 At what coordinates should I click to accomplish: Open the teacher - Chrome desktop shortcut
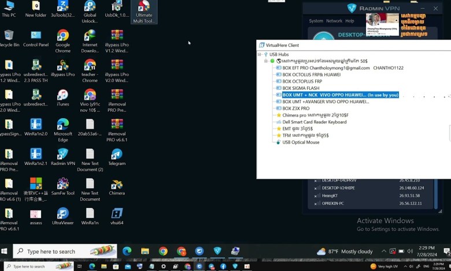pyautogui.click(x=90, y=71)
